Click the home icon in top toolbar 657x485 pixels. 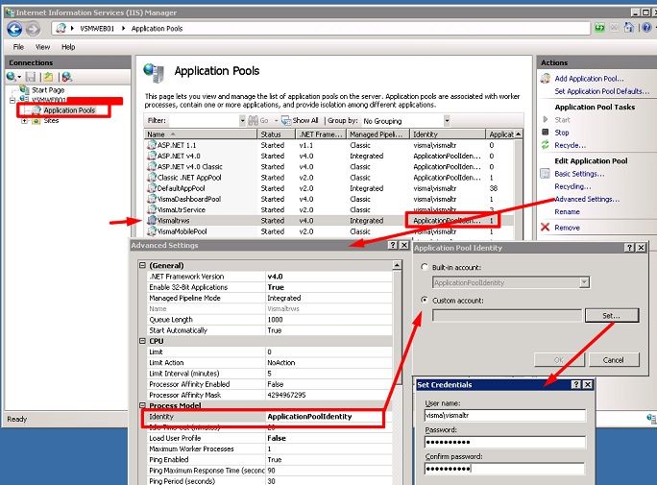[x=628, y=28]
